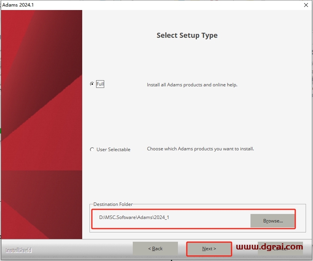Viewport: 313px width, 261px height.
Task: Open Browse to change destination folder
Action: (273, 221)
